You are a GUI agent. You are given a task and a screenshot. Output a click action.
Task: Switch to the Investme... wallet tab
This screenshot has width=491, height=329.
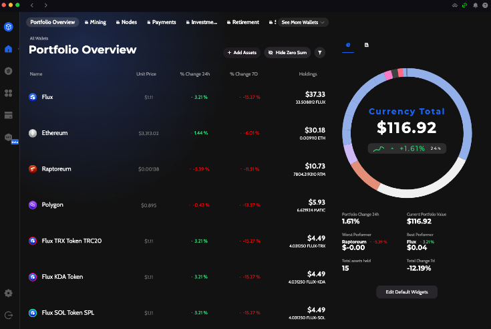pyautogui.click(x=201, y=22)
